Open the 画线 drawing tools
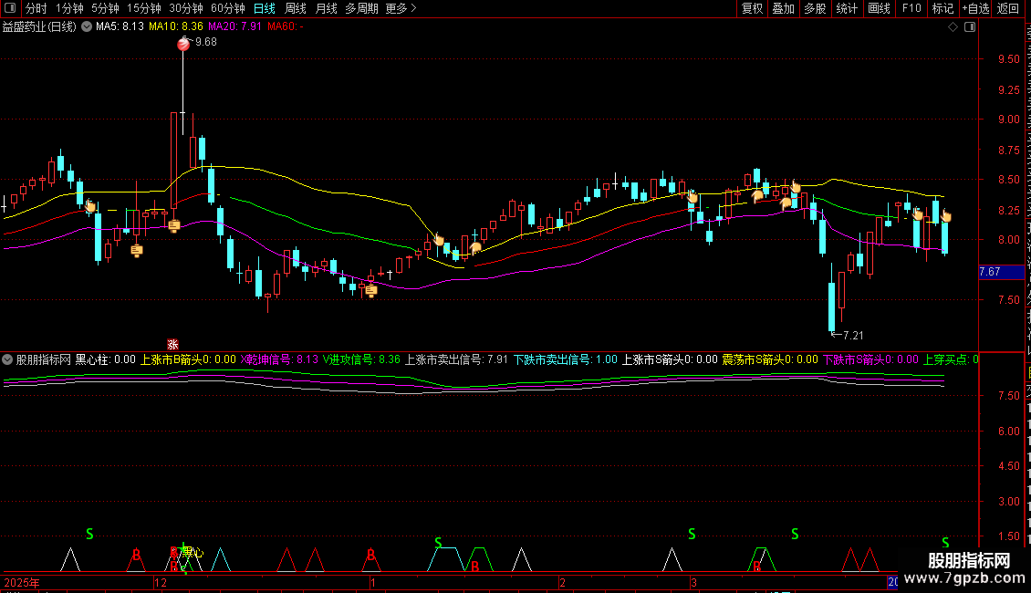The width and height of the screenshot is (1031, 593). (x=880, y=8)
